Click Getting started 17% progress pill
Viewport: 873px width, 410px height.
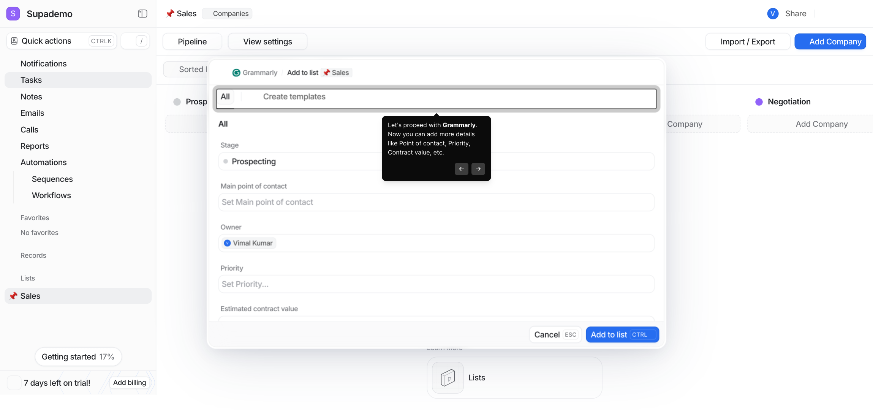point(78,357)
